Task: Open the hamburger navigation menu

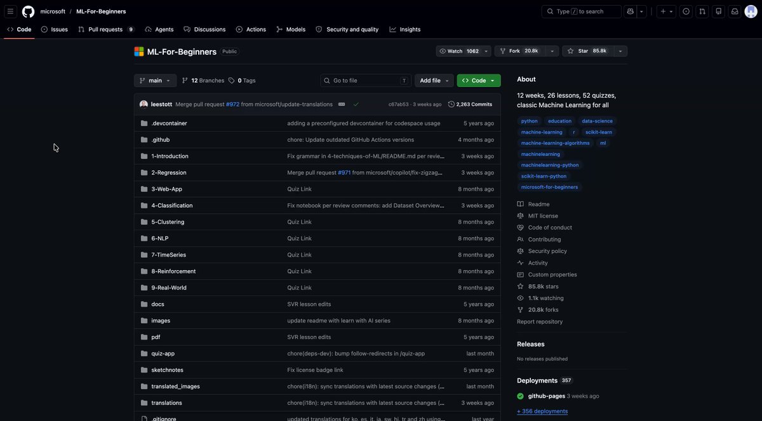Action: pos(10,11)
